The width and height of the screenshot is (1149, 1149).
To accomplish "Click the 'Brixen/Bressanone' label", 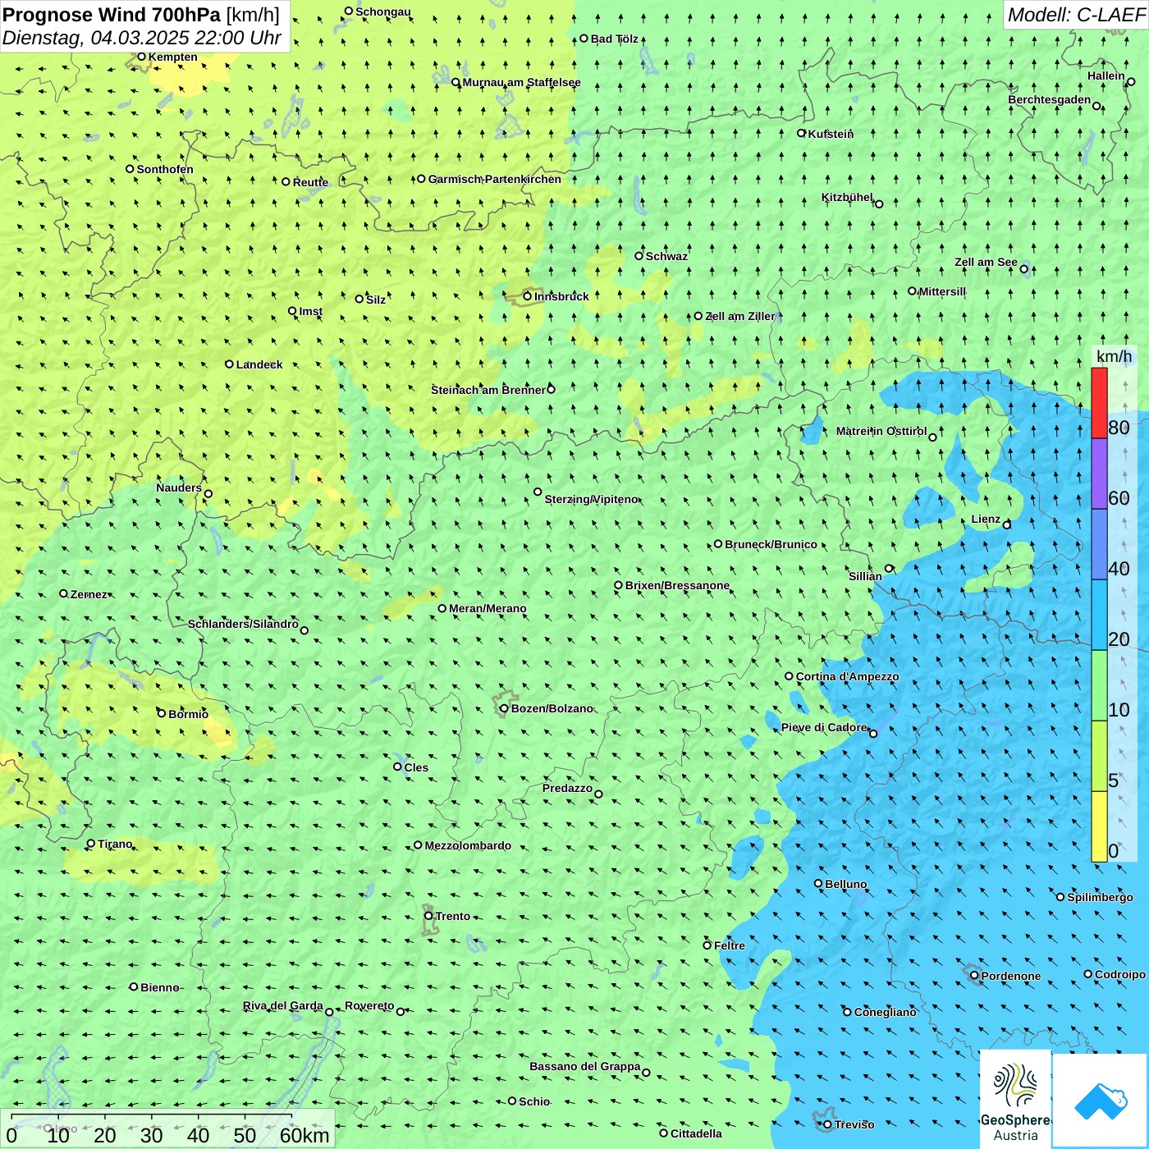I will tap(677, 585).
